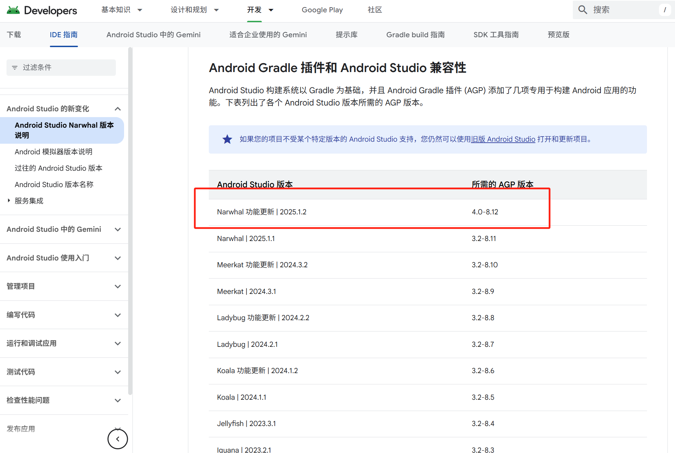Click the blue star note icon

pyautogui.click(x=227, y=139)
